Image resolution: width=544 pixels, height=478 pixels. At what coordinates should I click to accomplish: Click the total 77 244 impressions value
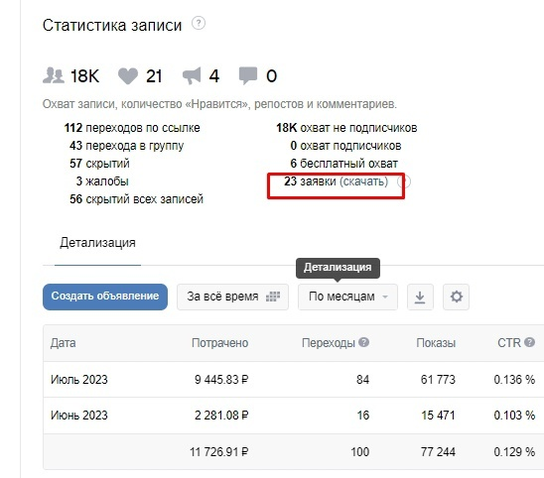(438, 452)
